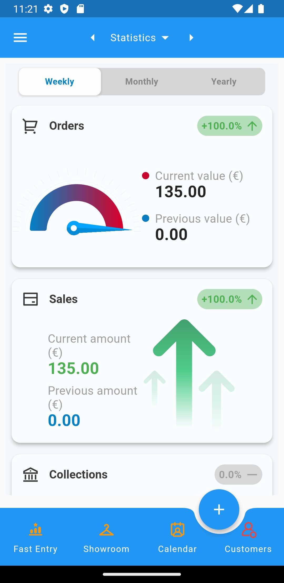
Task: Click the shopping cart Orders icon
Action: [30, 126]
